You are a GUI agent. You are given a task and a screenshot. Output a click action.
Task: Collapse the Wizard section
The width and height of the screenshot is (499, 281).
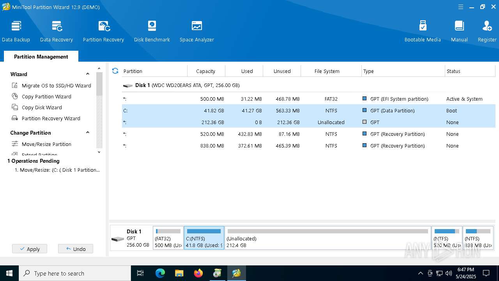(88, 74)
